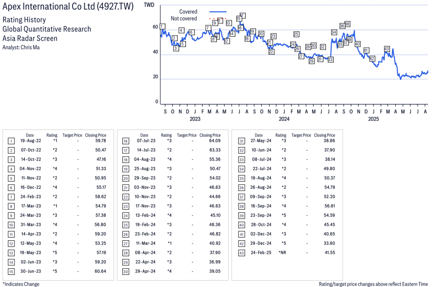Click the closing price 64.09
This screenshot has height=287, width=433.
coord(215,141)
